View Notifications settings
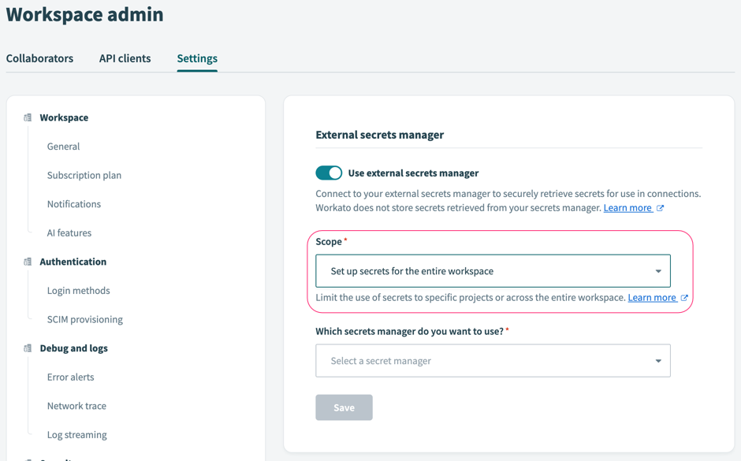Image resolution: width=741 pixels, height=461 pixels. (x=73, y=203)
